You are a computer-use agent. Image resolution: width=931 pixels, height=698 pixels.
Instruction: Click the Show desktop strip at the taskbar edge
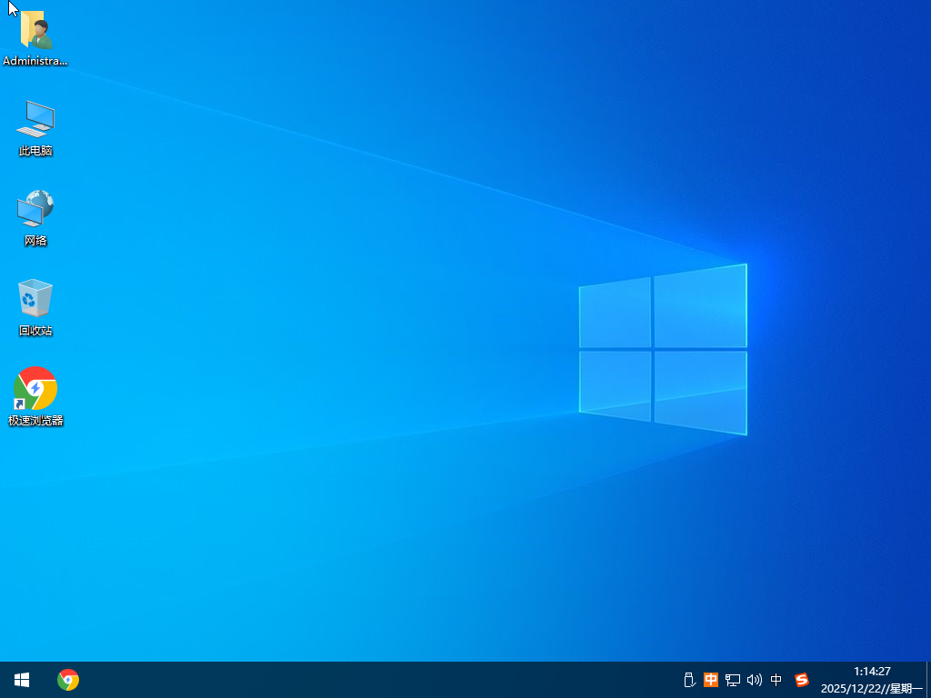[928, 680]
